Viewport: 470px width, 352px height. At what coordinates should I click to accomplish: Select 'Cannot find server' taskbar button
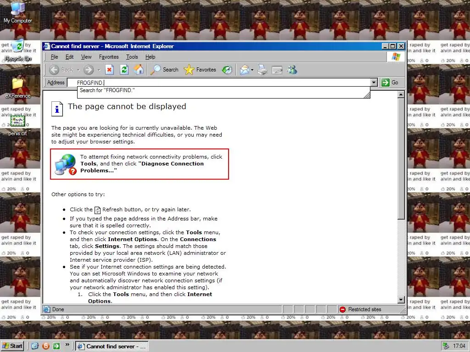pyautogui.click(x=112, y=346)
